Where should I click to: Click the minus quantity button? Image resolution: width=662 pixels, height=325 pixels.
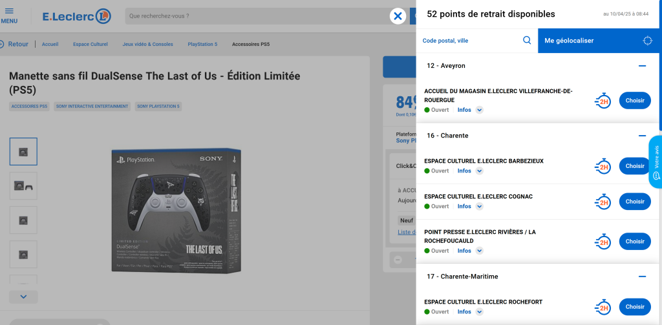point(398,260)
